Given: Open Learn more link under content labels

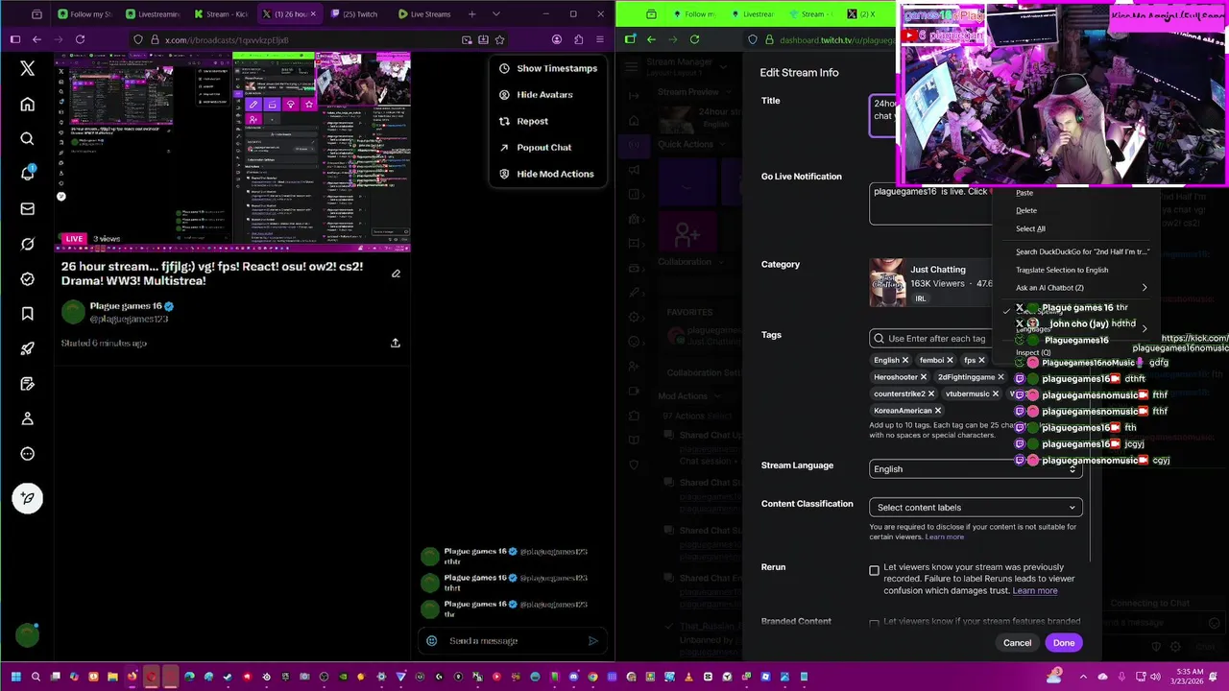Looking at the screenshot, I should (944, 537).
